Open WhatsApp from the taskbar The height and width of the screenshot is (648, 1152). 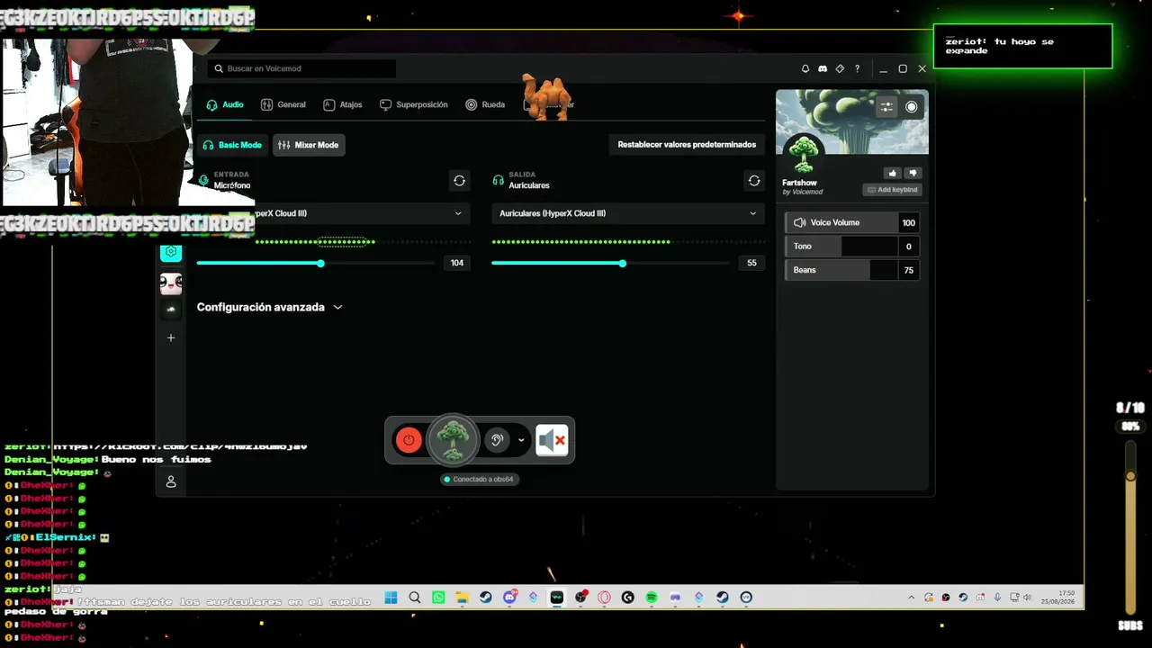tap(438, 598)
